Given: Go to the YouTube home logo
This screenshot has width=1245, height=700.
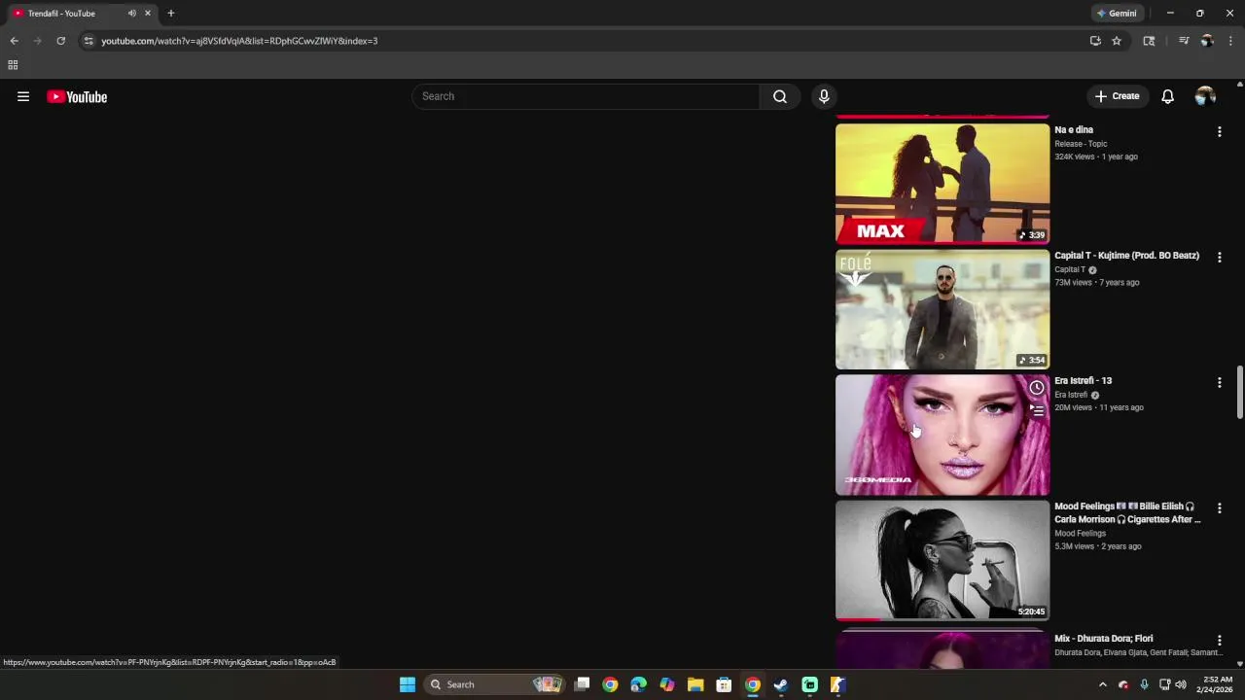Looking at the screenshot, I should click(x=77, y=96).
